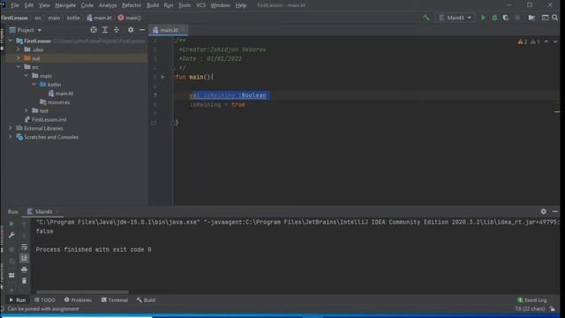Screen dimensions: 565x318
Task: Click the Search Everywhere magnifier icon
Action: (555, 18)
